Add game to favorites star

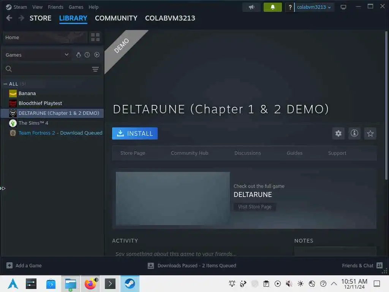370,133
